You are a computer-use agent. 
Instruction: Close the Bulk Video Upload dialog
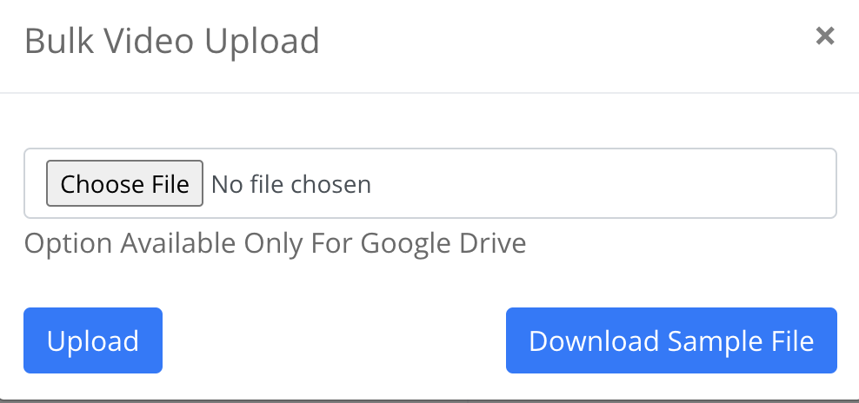pos(824,36)
